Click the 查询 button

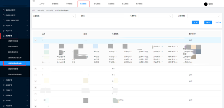[195, 23]
